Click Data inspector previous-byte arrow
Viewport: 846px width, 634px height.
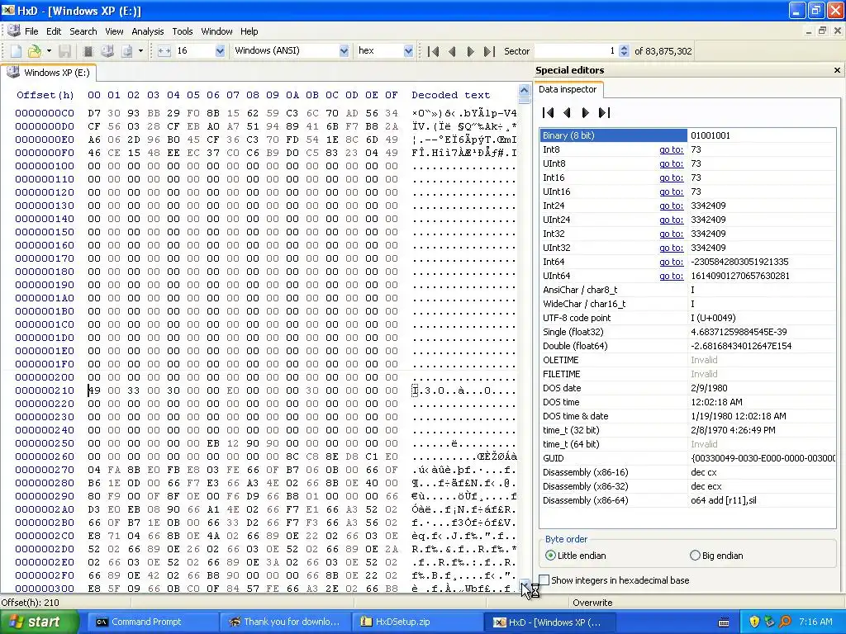[567, 112]
